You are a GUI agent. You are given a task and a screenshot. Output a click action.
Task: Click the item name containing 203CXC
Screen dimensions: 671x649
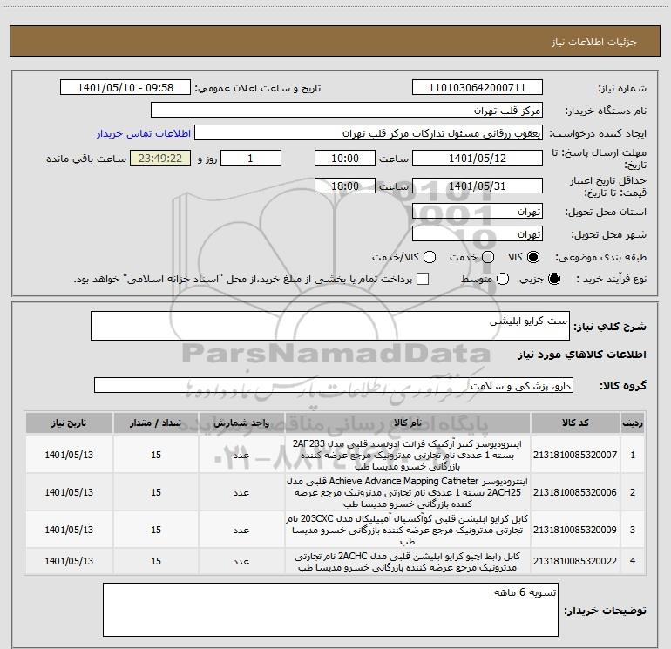[408, 530]
